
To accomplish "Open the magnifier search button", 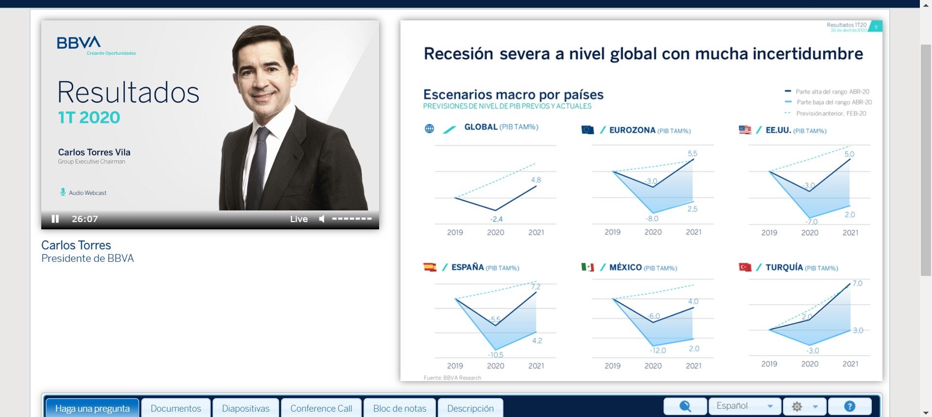I will point(685,406).
